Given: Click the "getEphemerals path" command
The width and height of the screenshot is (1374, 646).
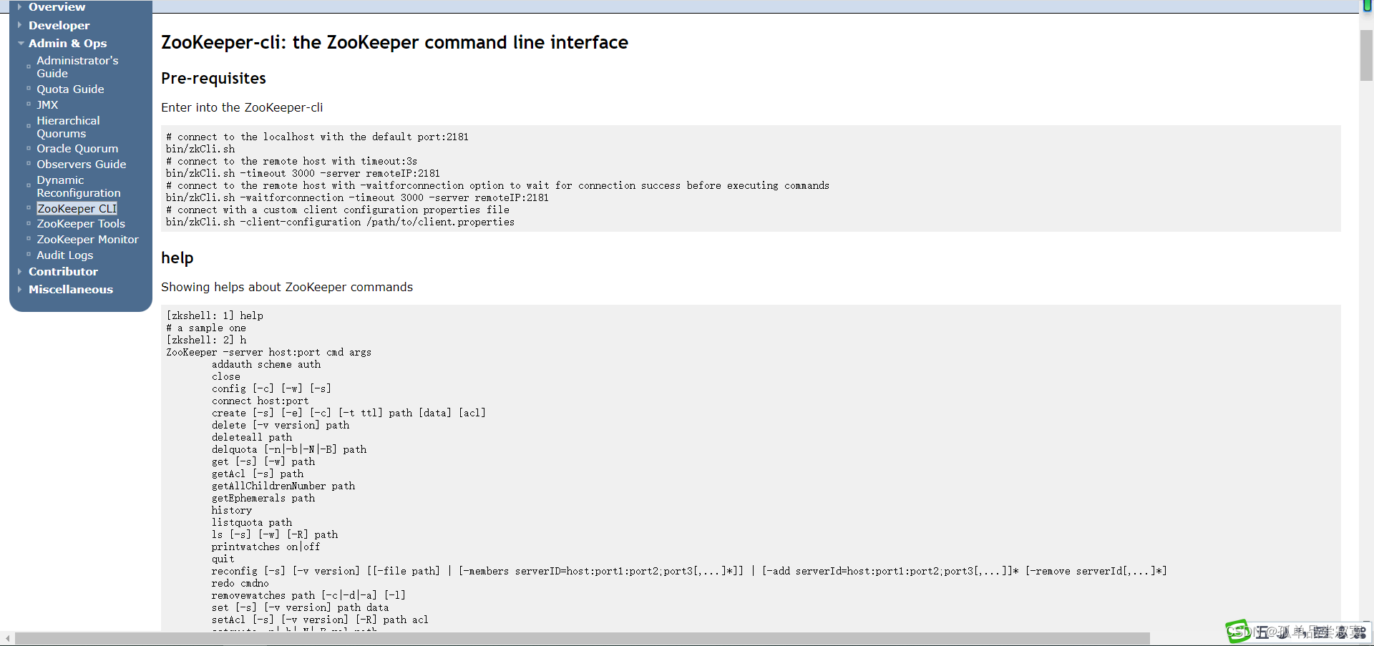Looking at the screenshot, I should point(263,498).
